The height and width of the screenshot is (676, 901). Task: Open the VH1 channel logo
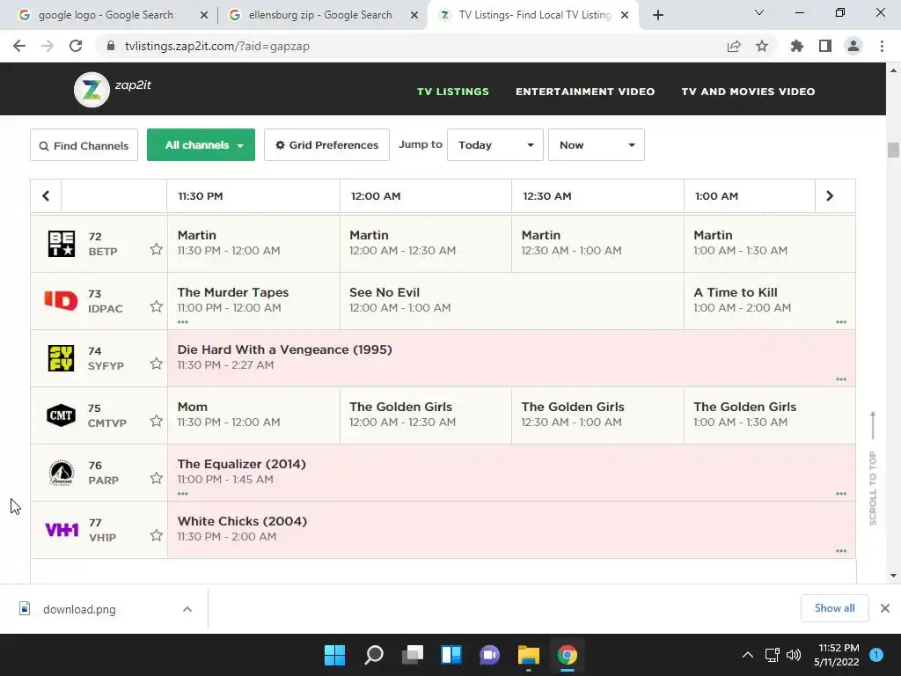tap(62, 529)
